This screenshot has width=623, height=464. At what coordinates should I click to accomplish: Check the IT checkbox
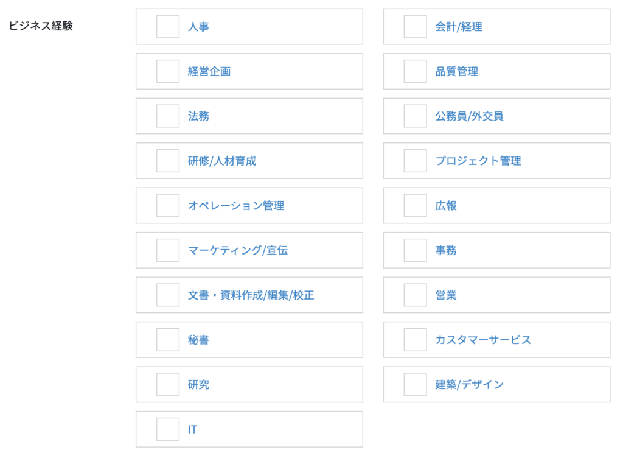(x=168, y=429)
